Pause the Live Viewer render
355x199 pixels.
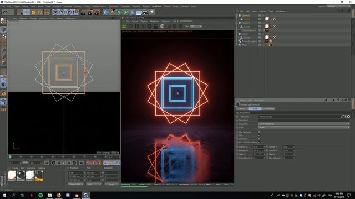(x=137, y=27)
